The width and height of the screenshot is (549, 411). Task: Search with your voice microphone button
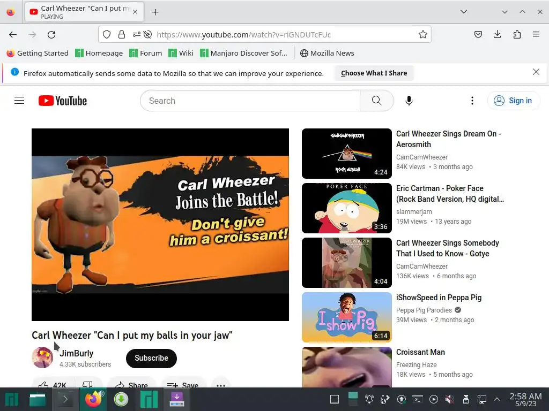coord(409,101)
